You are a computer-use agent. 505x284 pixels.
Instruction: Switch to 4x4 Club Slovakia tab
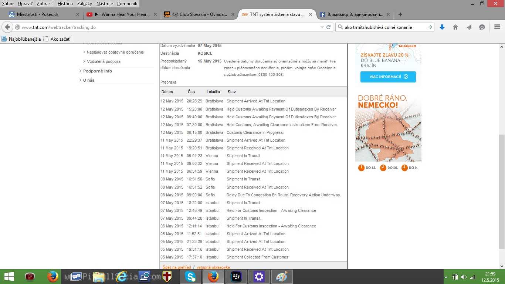coord(200,14)
